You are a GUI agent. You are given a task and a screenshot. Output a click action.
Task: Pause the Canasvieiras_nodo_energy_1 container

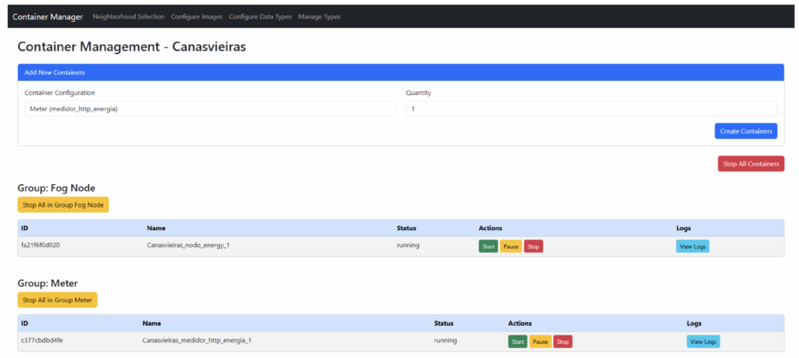pyautogui.click(x=510, y=246)
